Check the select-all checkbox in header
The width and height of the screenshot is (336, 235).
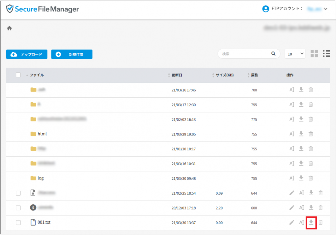tap(18, 75)
